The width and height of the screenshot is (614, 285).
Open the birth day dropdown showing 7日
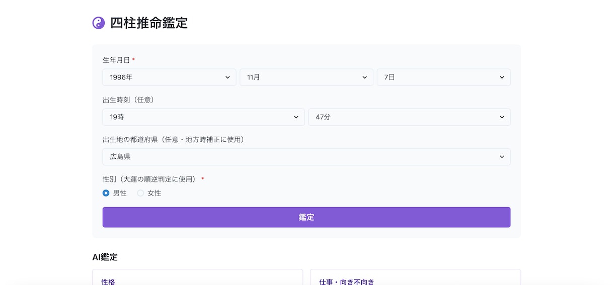point(443,77)
